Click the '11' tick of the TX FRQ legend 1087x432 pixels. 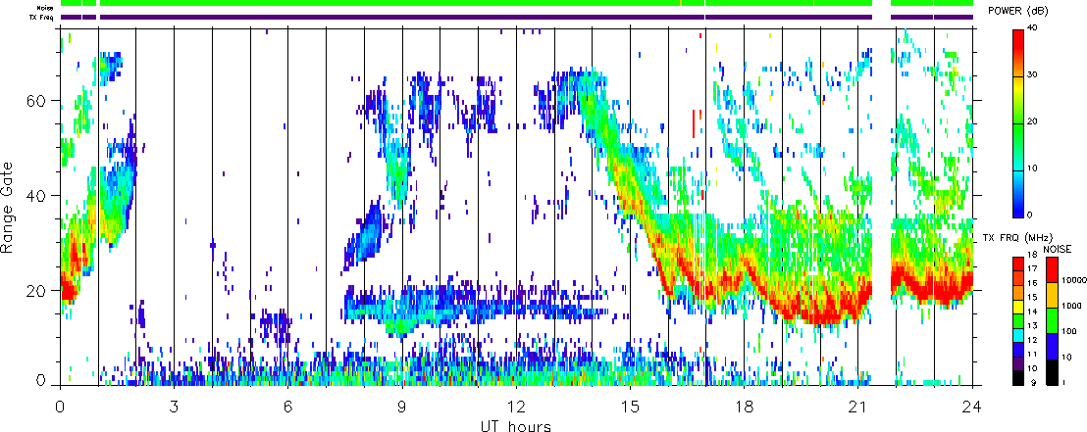1033,355
